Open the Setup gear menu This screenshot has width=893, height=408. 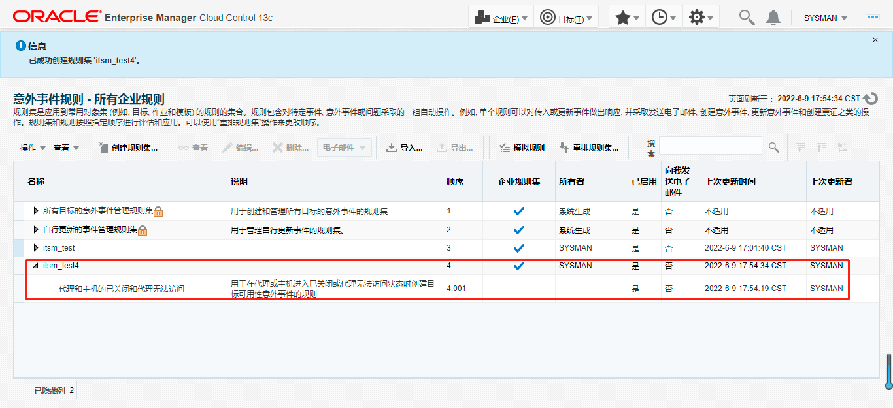click(701, 18)
